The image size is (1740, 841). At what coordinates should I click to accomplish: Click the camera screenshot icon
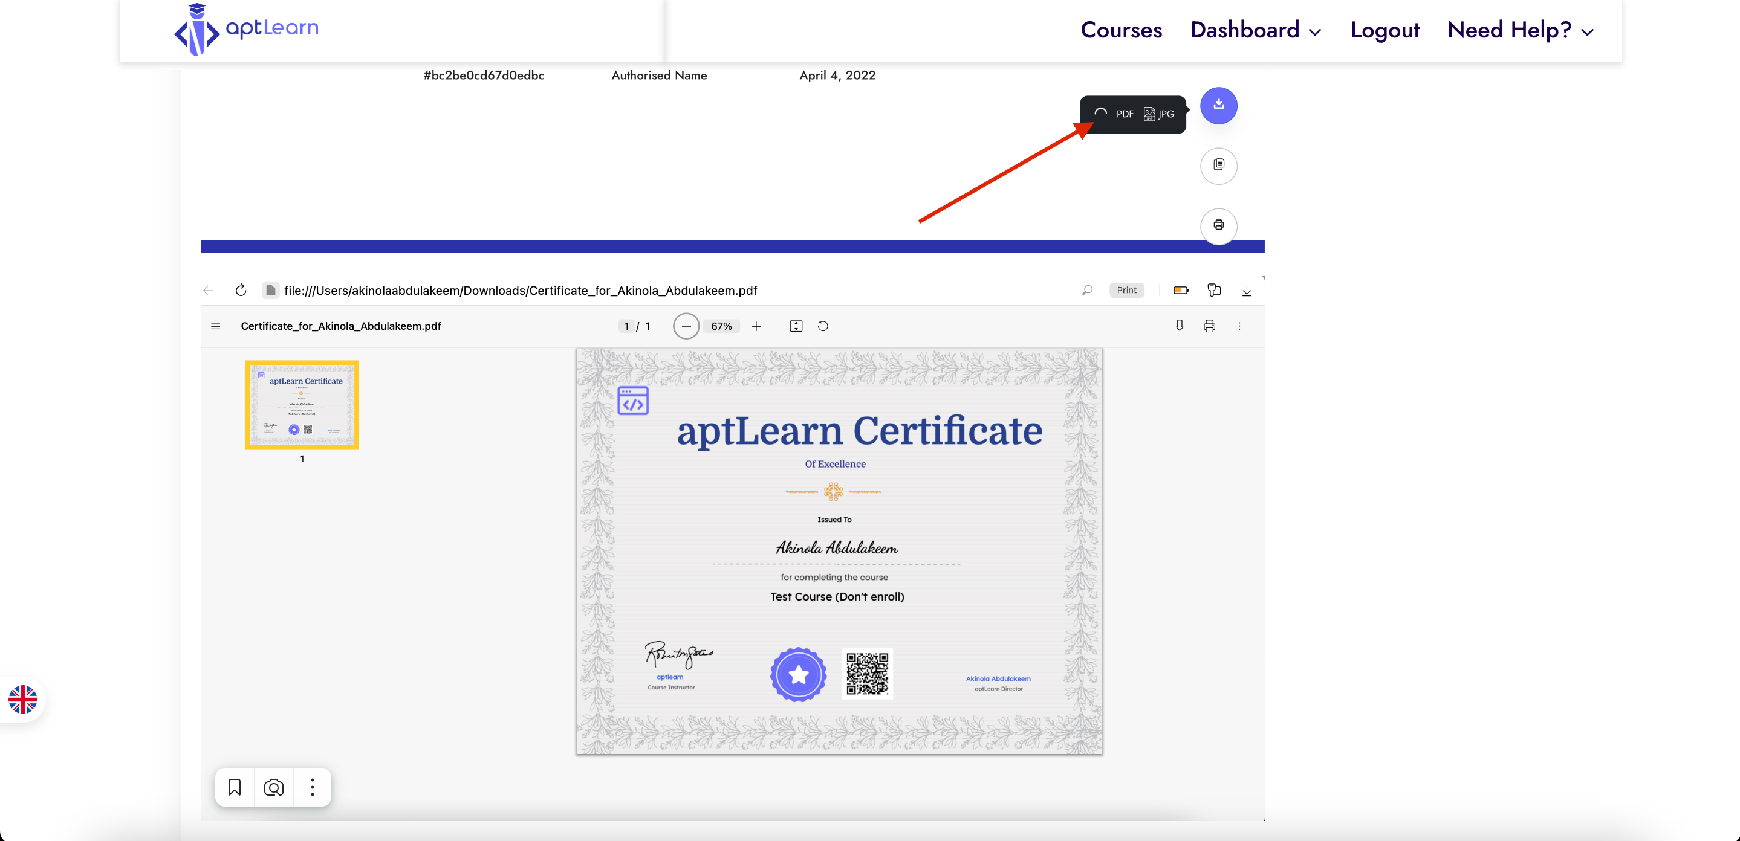(x=273, y=787)
